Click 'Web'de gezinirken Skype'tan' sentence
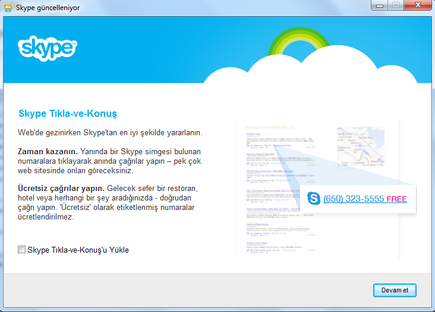The image size is (435, 312). (x=110, y=133)
